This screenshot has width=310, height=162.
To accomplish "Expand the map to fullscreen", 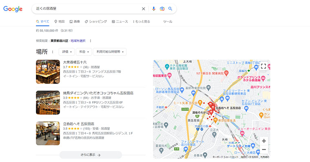I will pos(263,66).
